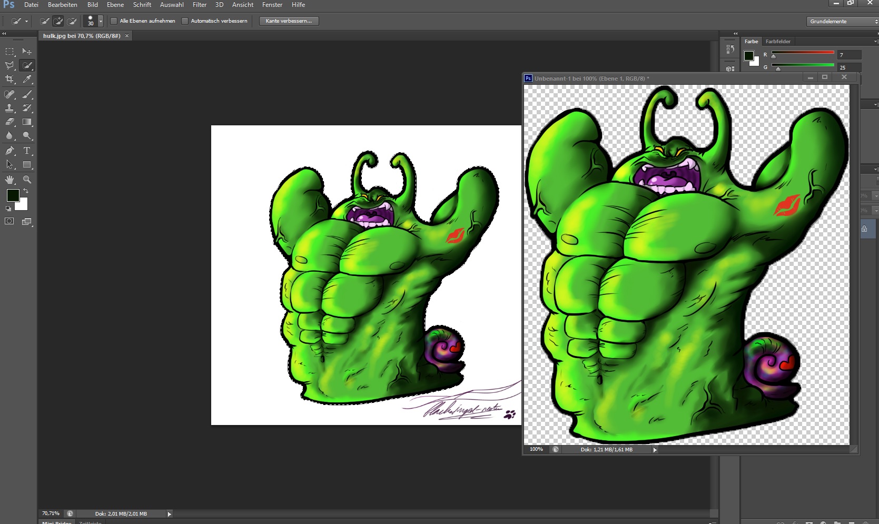This screenshot has width=879, height=524.
Task: Click the hulk.jpg zoom percentage field
Action: [51, 513]
